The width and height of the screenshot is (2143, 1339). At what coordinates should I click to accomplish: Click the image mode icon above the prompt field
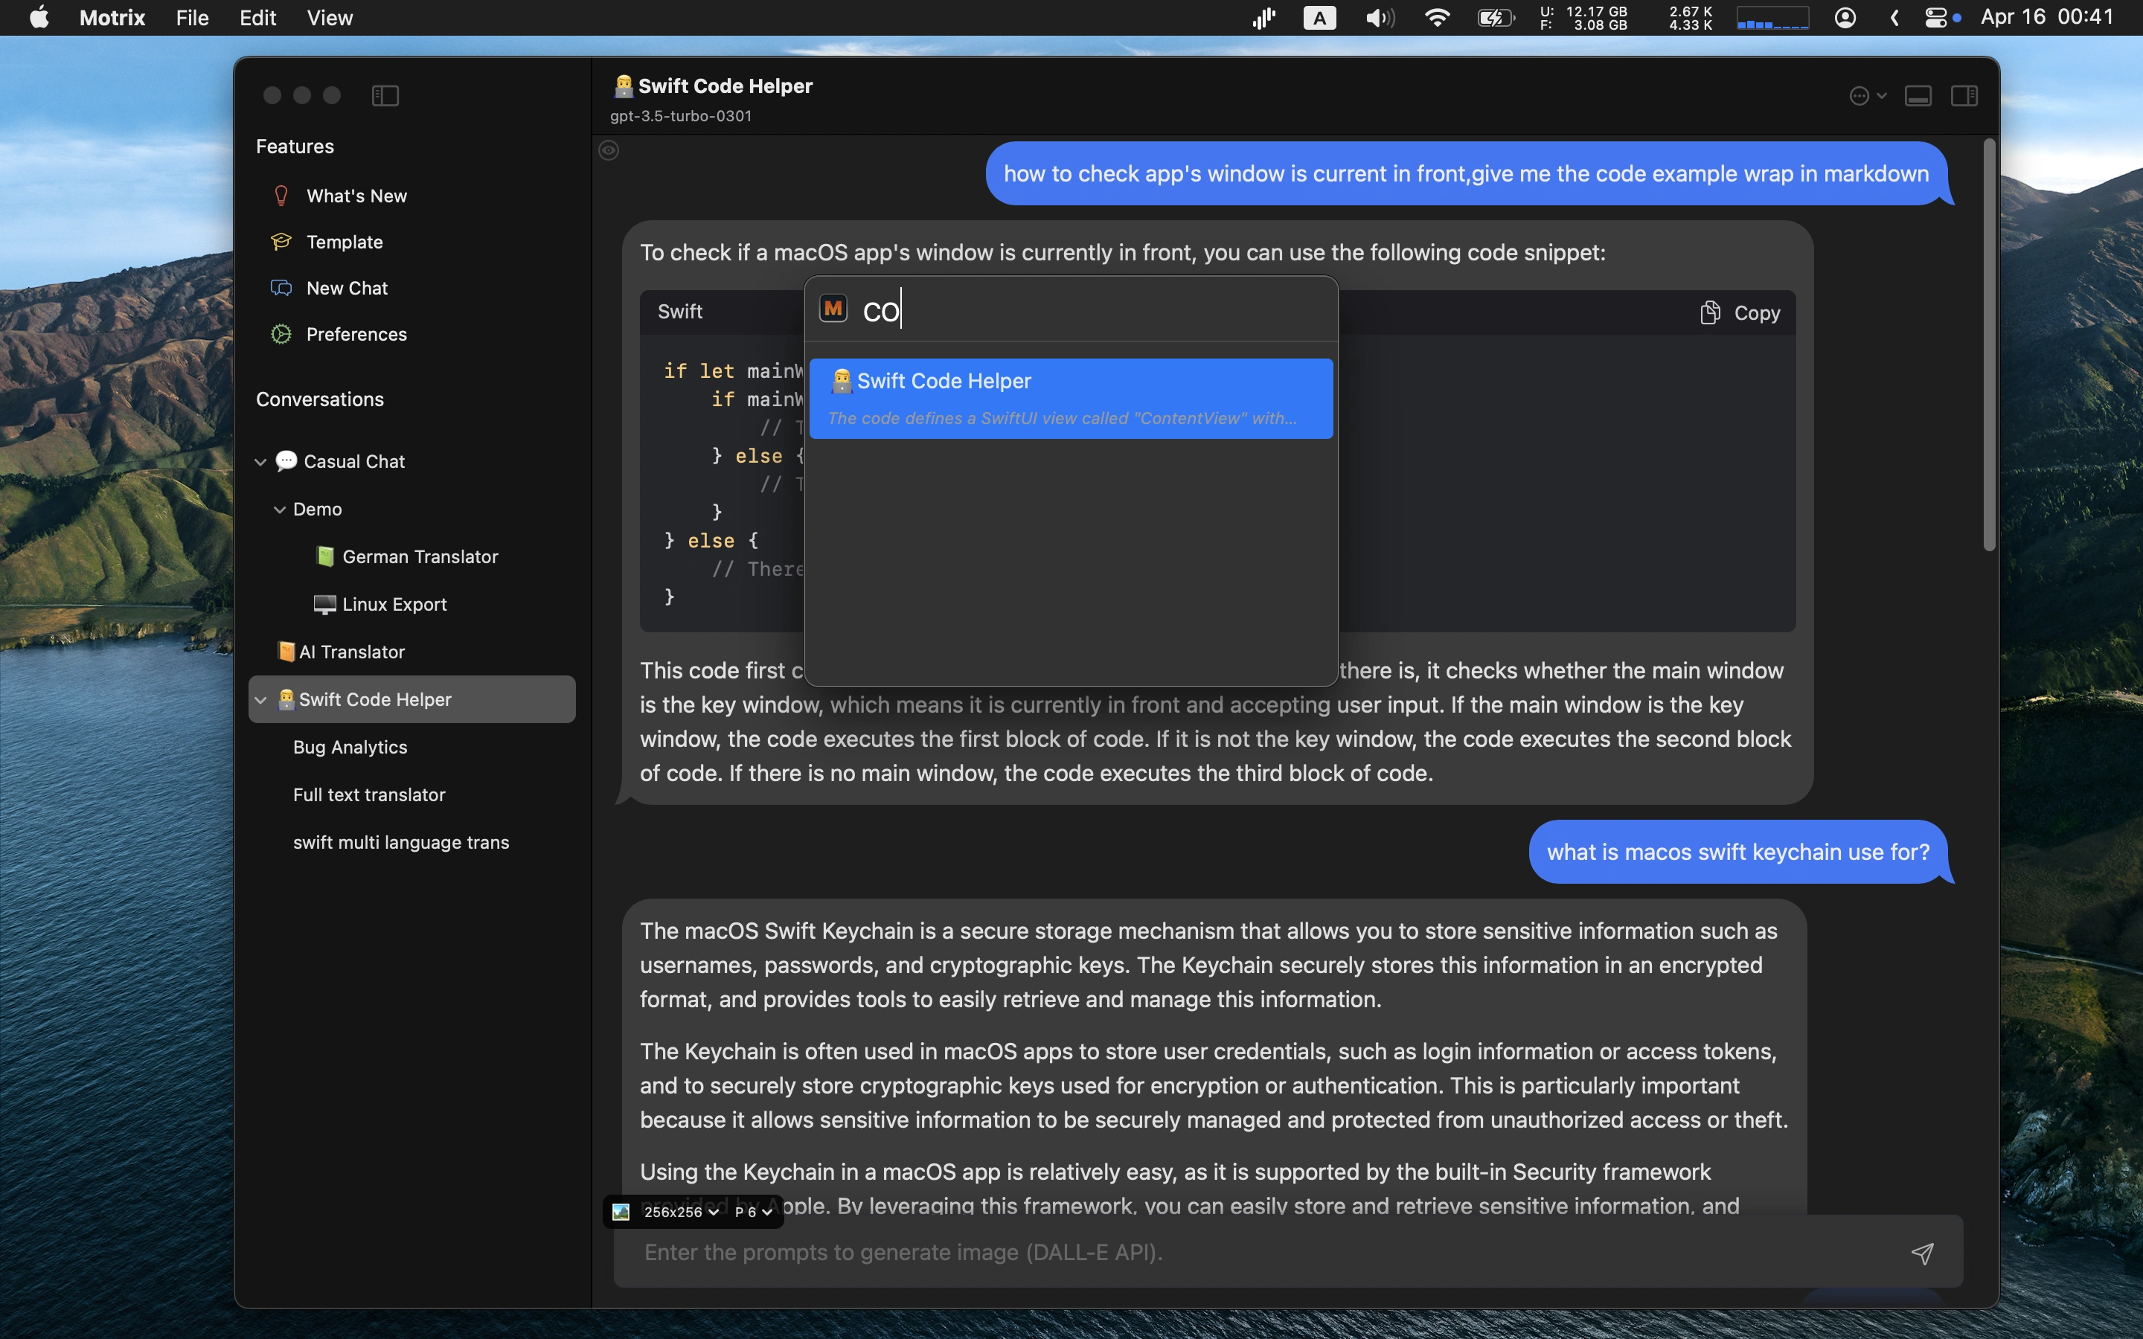click(621, 1212)
